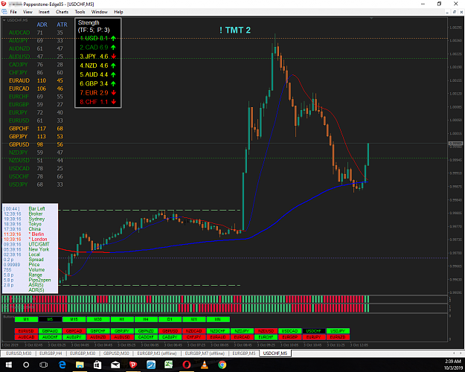Open the File menu
This screenshot has width=465, height=372.
(x=13, y=12)
